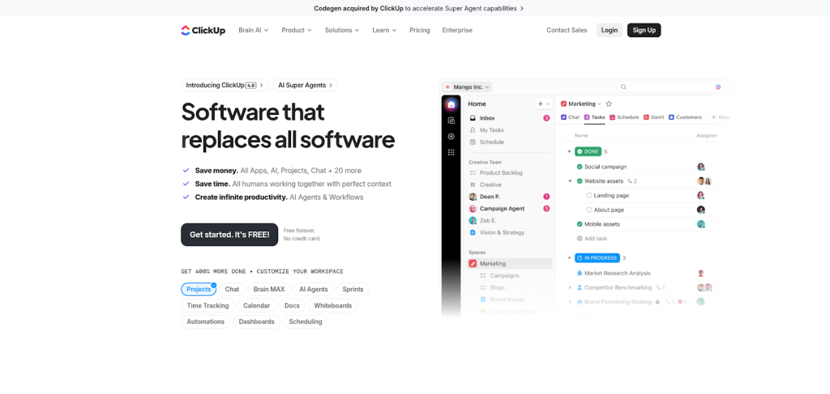Click the Home icon in the black sidebar
The width and height of the screenshot is (830, 394).
click(x=451, y=104)
